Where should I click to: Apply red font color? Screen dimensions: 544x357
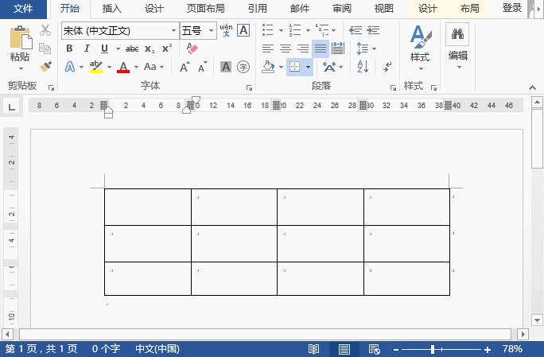[x=123, y=67]
